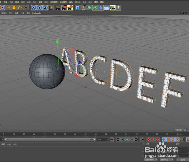The width and height of the screenshot is (189, 162).
Task: Activate the Move tool cross icon
Action: (8, 8)
